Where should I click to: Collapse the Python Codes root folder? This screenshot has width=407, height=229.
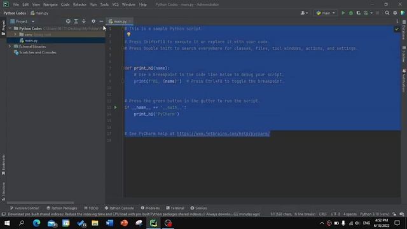(10, 28)
